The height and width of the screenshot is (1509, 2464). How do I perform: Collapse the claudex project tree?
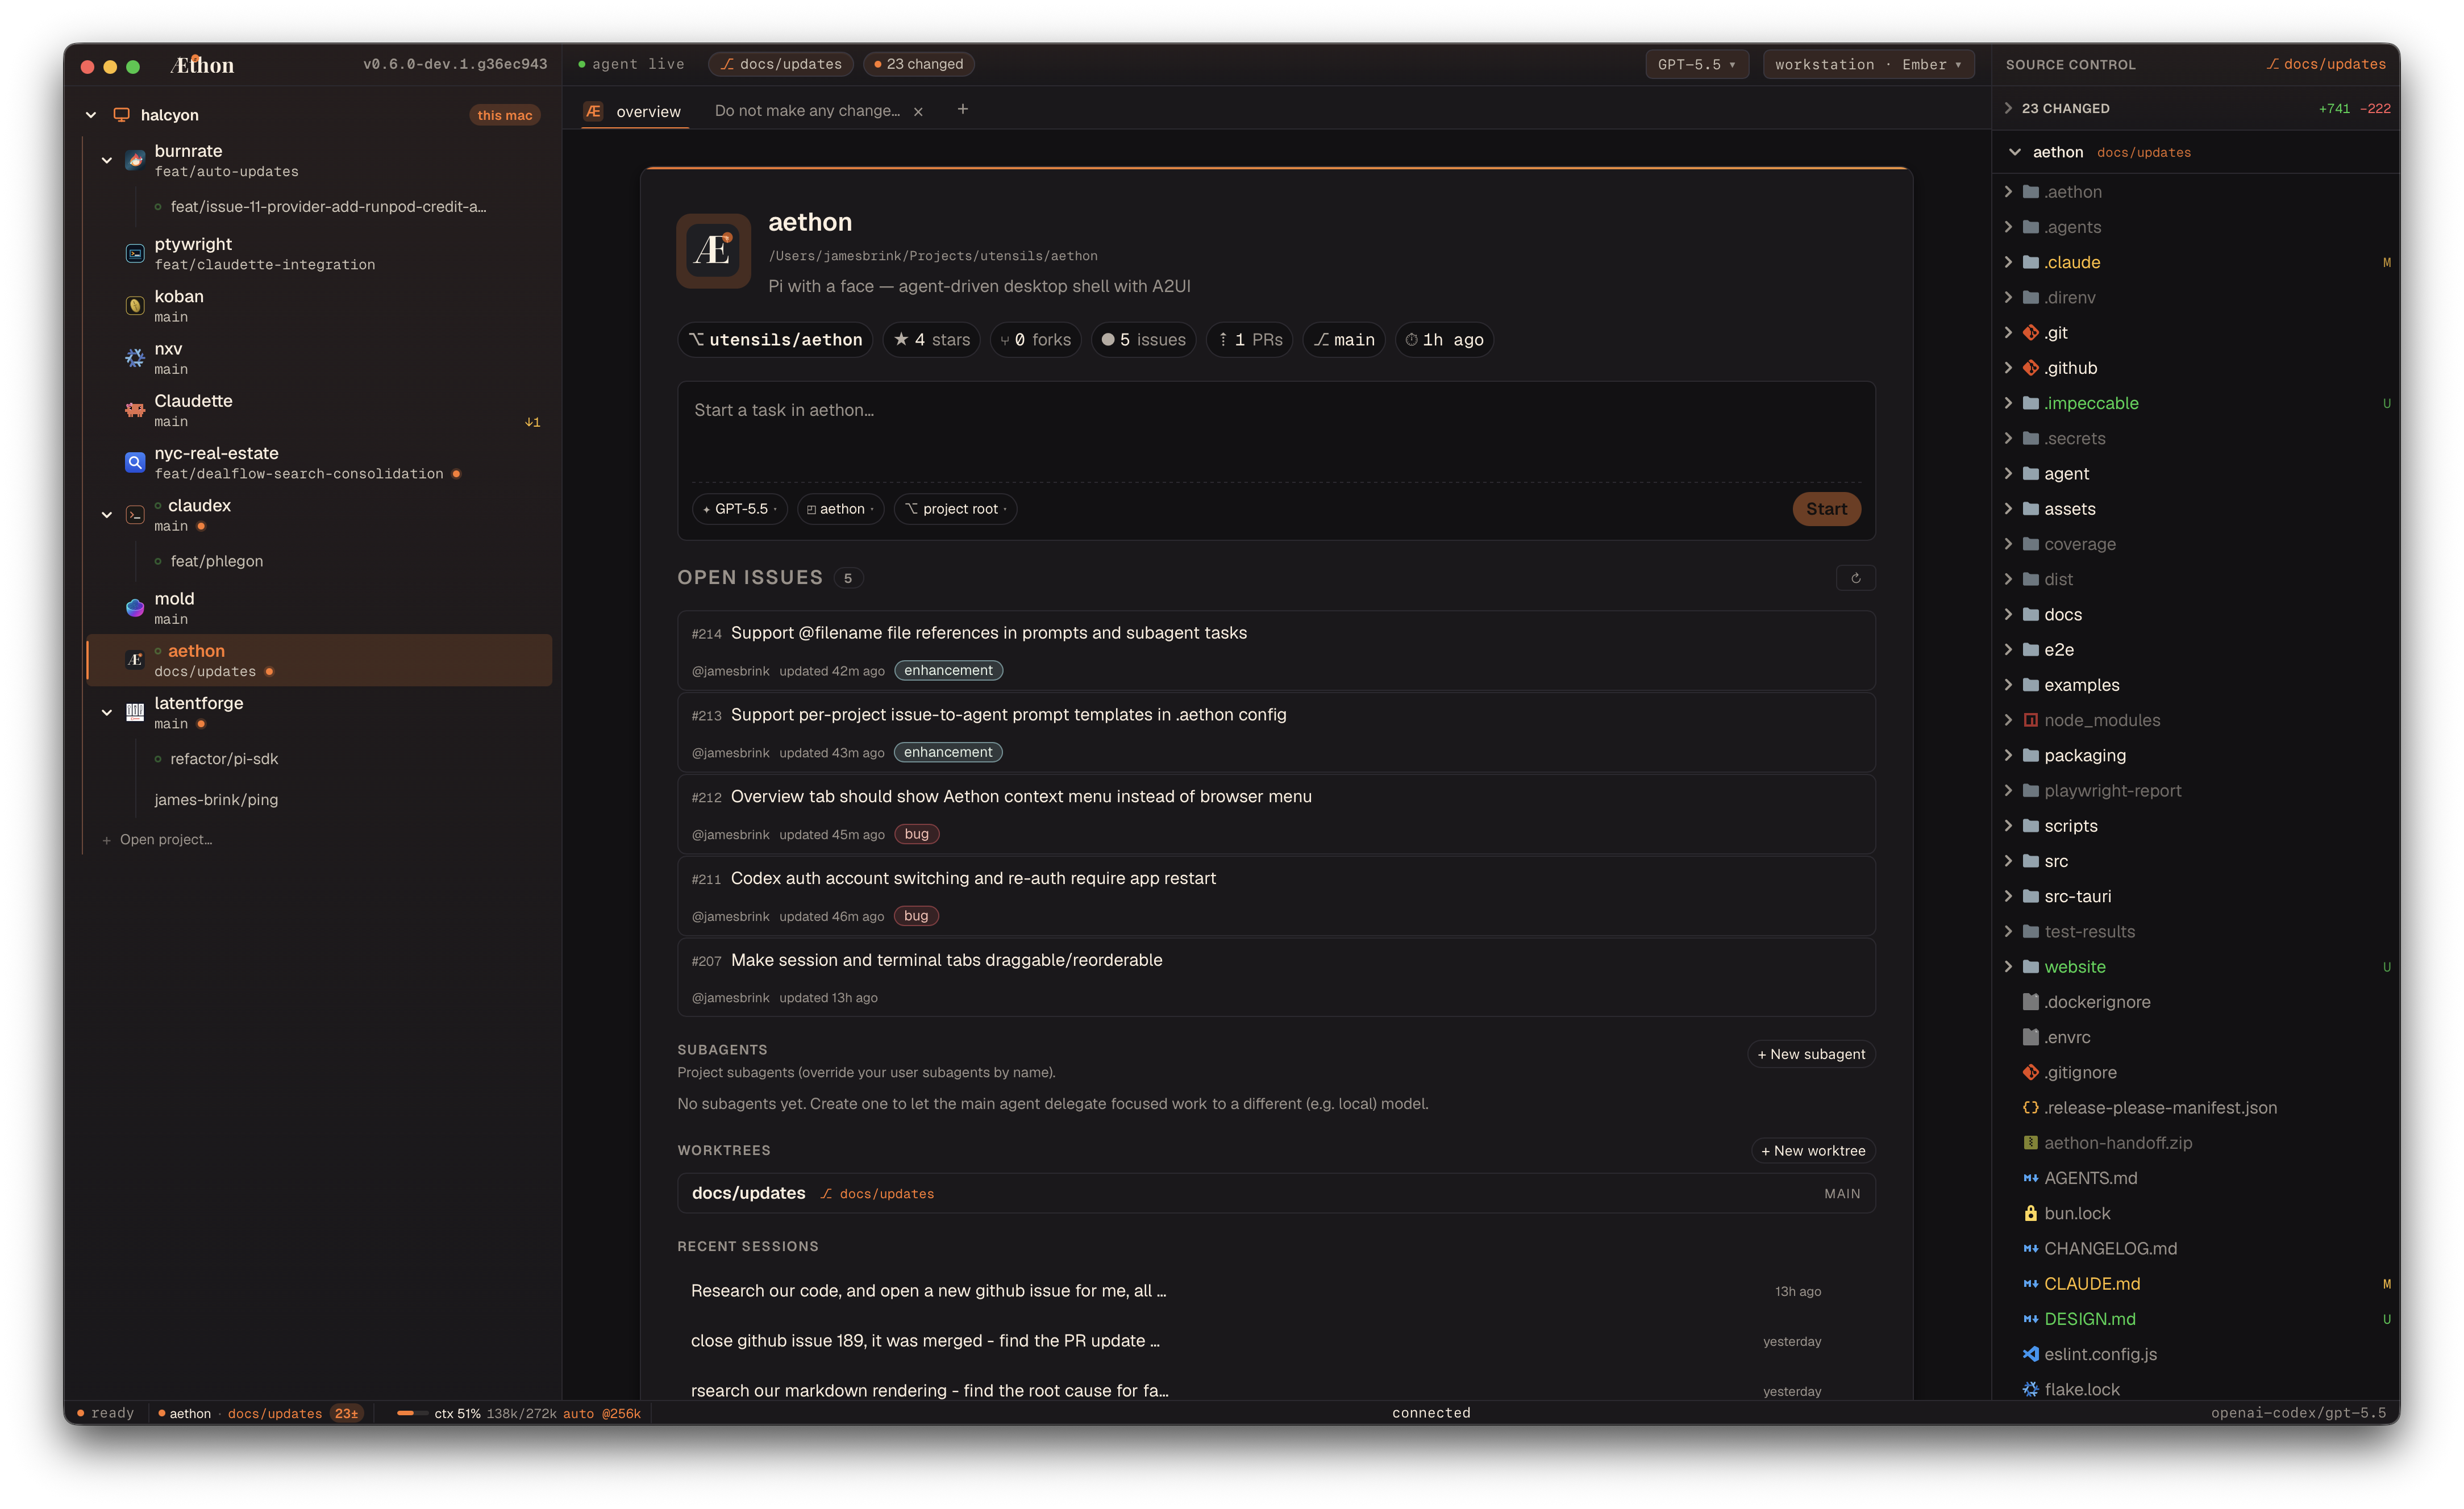pyautogui.click(x=107, y=515)
